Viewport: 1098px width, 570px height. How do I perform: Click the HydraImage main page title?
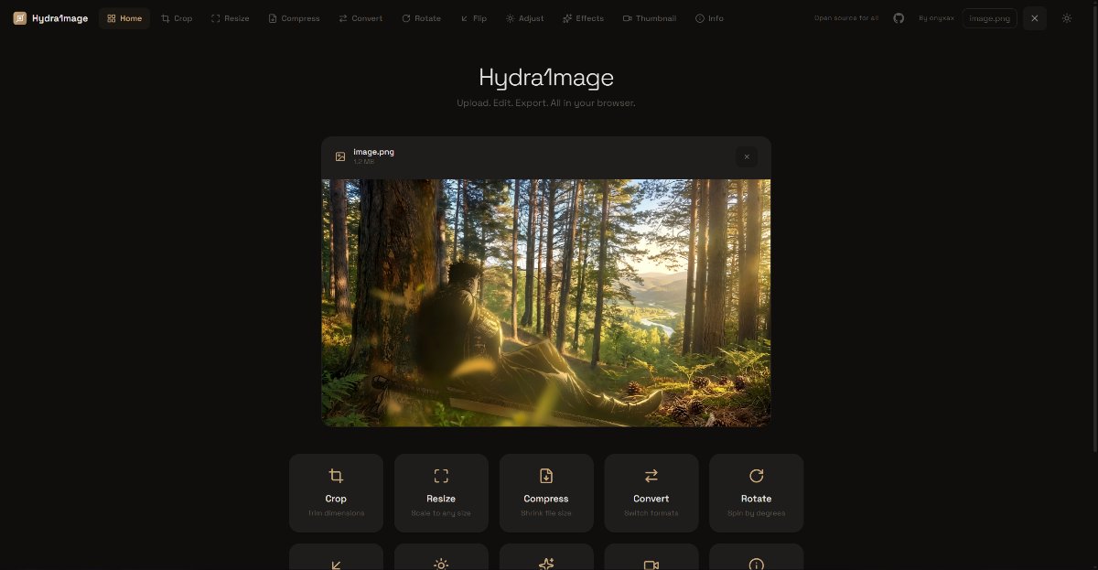tap(546, 78)
